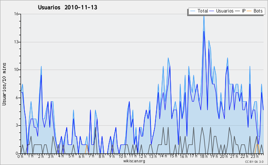Click the y-axis value '3'

coord(17,125)
